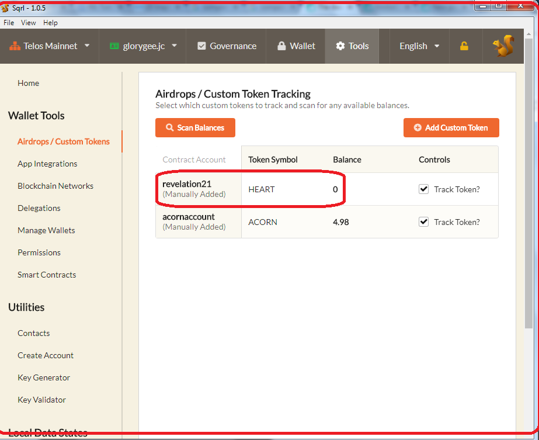Click the scrollbar up arrow

tap(528, 34)
